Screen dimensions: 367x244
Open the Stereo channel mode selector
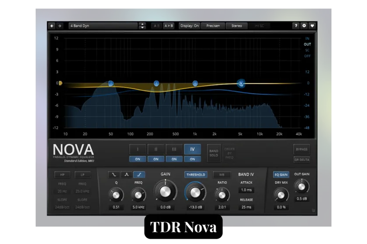pyautogui.click(x=237, y=26)
